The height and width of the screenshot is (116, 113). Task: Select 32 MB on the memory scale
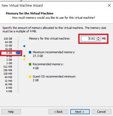(x=9, y=81)
